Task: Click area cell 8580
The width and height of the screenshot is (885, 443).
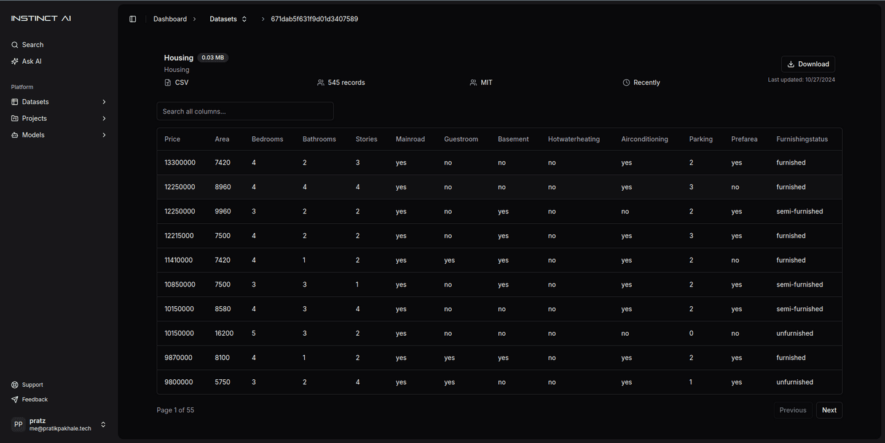Action: [223, 309]
